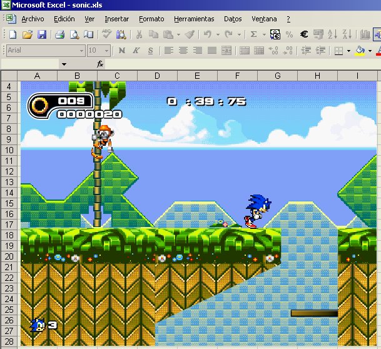Click the New workbook icon
The image size is (381, 349).
(13, 34)
